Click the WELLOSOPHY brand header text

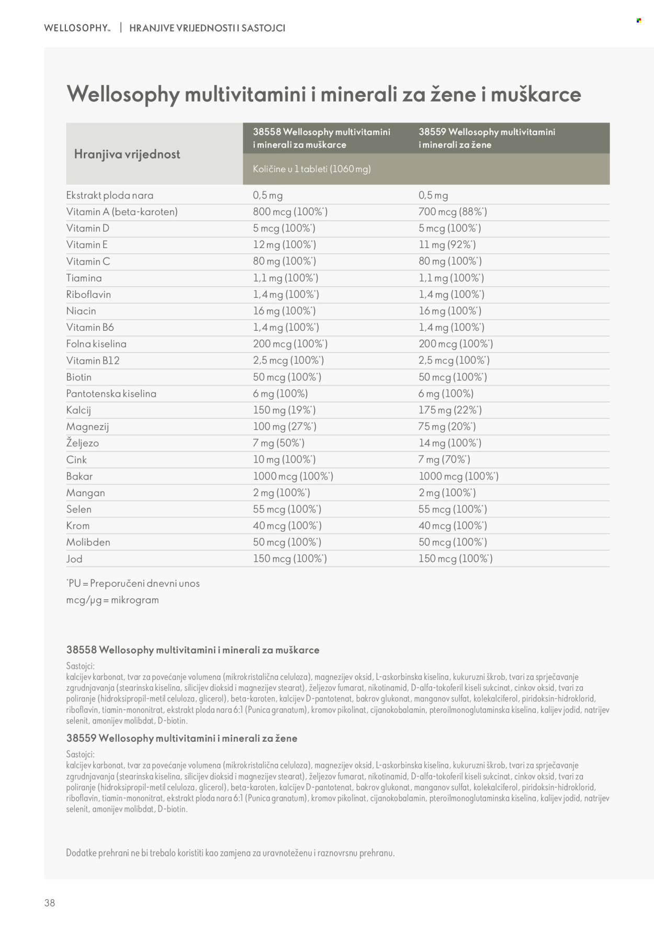coord(77,28)
